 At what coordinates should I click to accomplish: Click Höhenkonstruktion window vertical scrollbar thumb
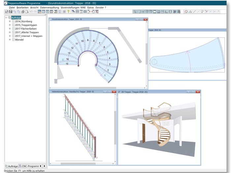pyautogui.click(x=115, y=128)
